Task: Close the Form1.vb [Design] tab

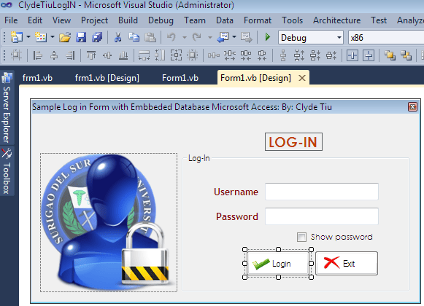Action: [302, 78]
